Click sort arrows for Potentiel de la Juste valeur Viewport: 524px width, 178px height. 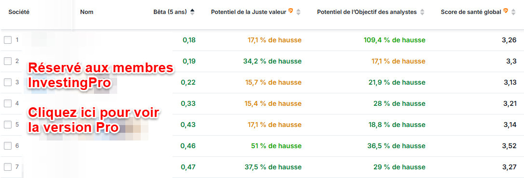[x=298, y=12]
